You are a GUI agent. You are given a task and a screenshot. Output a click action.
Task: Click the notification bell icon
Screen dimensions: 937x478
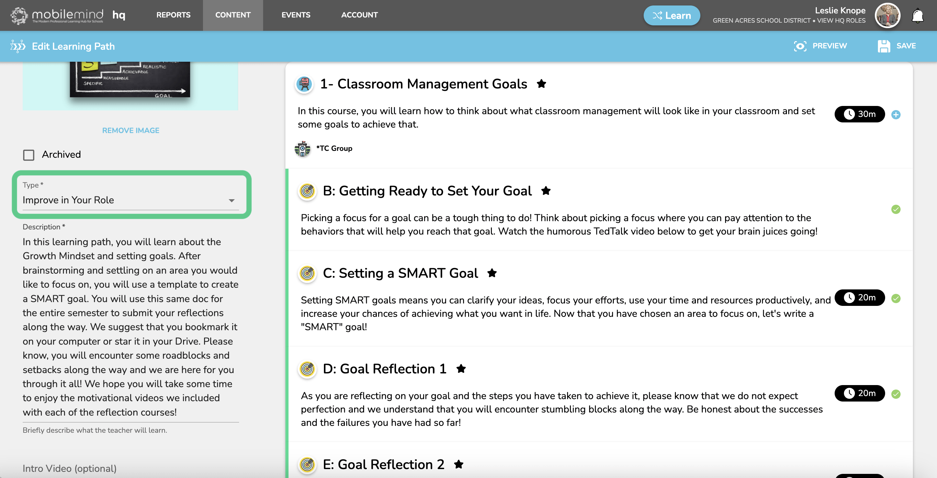pyautogui.click(x=917, y=16)
